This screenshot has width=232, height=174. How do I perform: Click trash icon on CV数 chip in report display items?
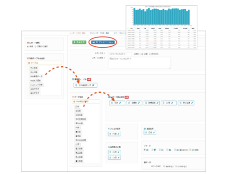click(164, 103)
